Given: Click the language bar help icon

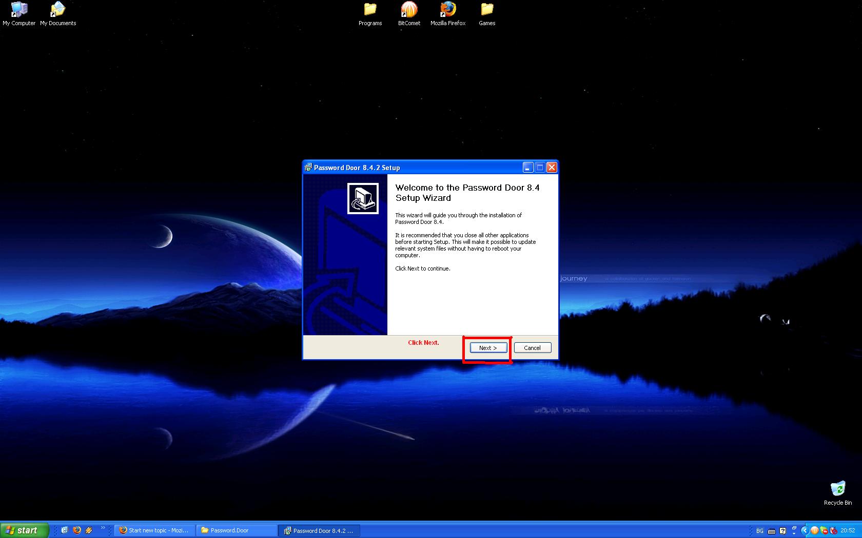Looking at the screenshot, I should [x=782, y=531].
